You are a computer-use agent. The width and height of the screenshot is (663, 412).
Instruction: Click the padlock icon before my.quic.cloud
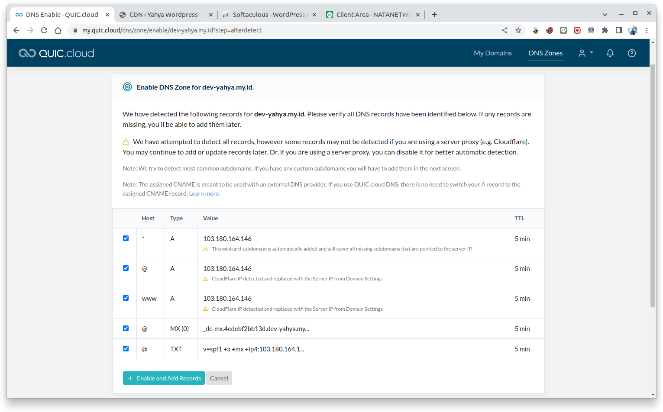pyautogui.click(x=75, y=30)
